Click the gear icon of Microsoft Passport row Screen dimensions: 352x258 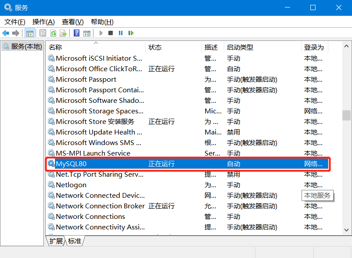(51, 79)
